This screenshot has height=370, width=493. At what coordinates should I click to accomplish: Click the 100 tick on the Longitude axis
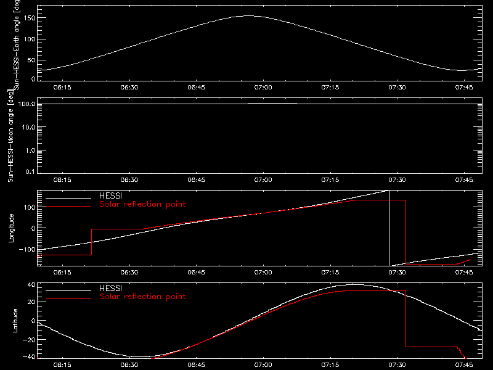pyautogui.click(x=30, y=207)
